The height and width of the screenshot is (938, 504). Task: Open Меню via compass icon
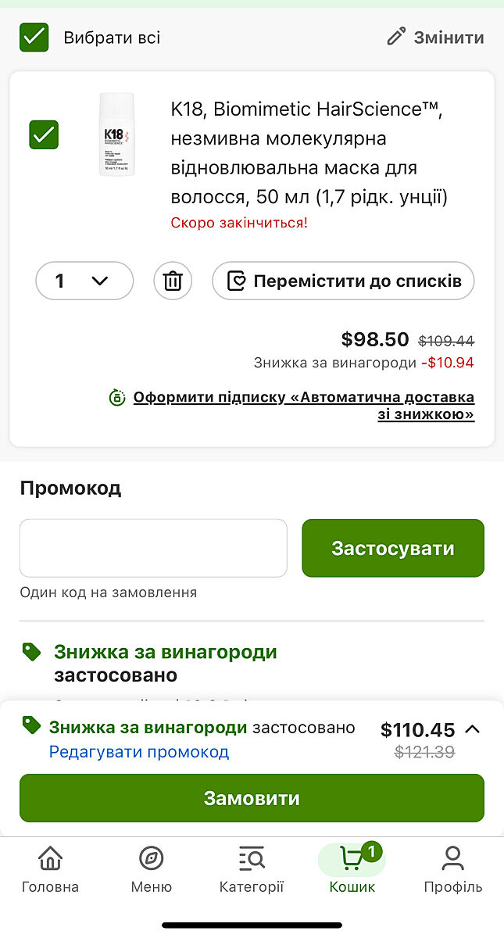coord(151,858)
